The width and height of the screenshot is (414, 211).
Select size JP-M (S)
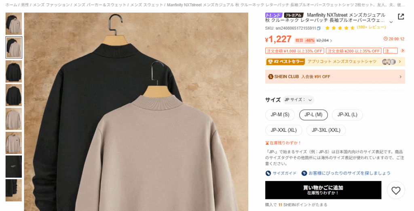pyautogui.click(x=280, y=115)
